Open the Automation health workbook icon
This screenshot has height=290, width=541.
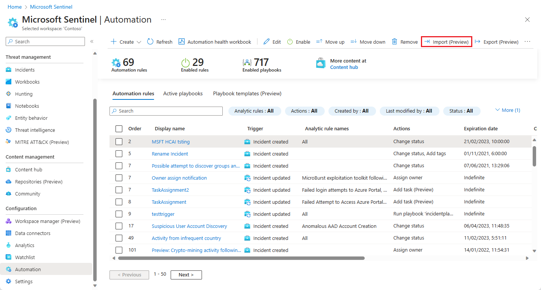[182, 42]
